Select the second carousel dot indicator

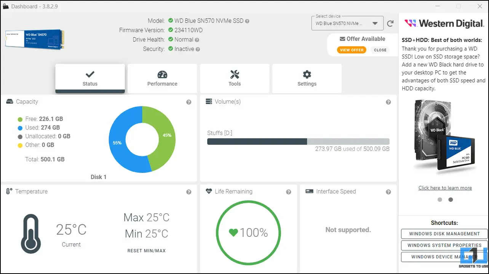451,200
